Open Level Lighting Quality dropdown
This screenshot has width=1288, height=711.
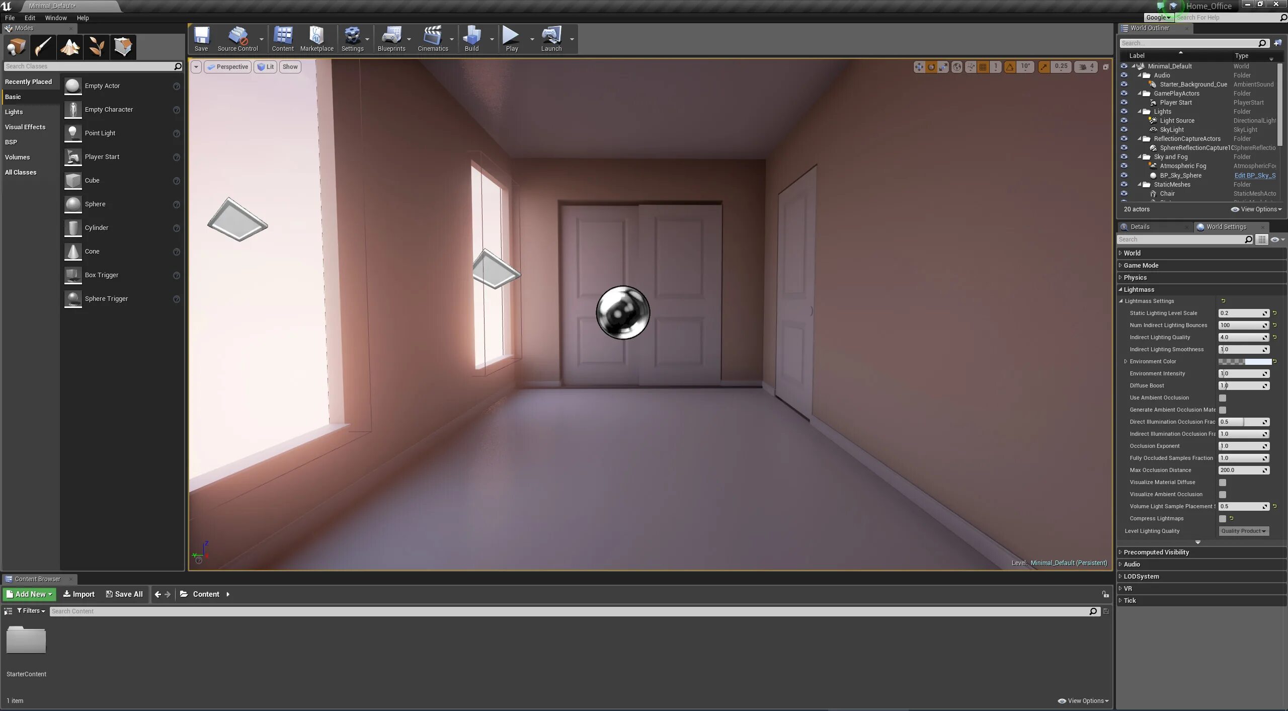1243,531
